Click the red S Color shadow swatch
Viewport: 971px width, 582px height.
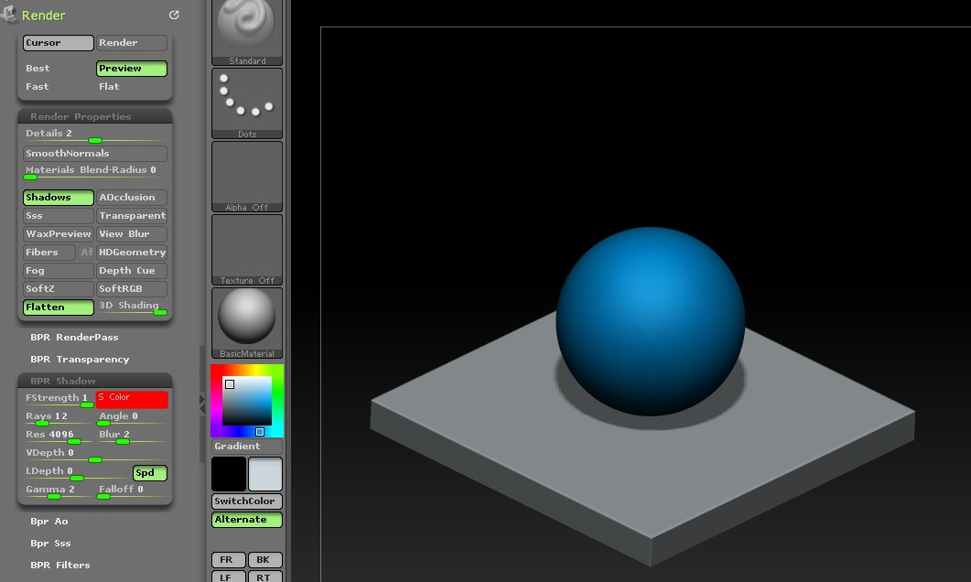coord(131,399)
